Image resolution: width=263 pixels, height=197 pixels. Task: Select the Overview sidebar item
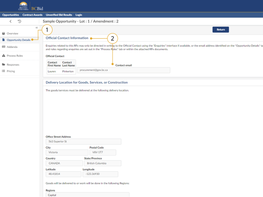click(x=12, y=34)
